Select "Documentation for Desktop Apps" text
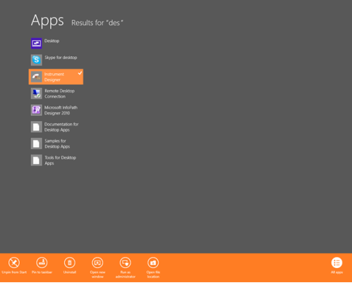 point(61,127)
